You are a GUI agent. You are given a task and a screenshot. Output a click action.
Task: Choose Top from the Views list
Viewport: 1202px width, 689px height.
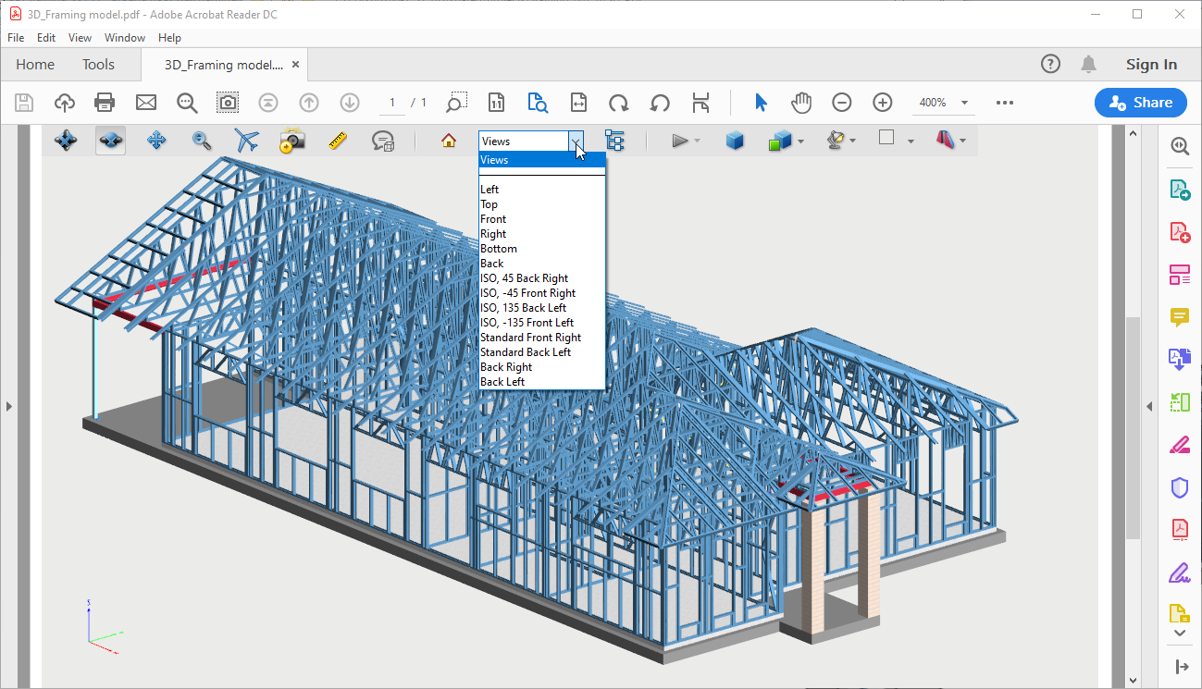click(489, 204)
